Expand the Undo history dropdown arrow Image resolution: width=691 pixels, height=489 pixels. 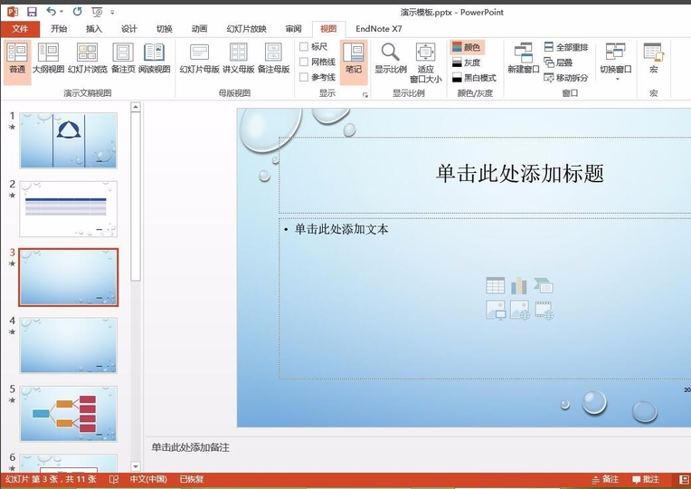pyautogui.click(x=62, y=12)
